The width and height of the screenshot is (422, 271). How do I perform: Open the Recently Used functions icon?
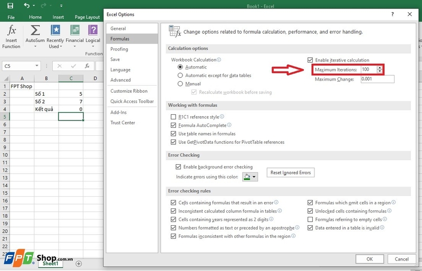tap(55, 30)
